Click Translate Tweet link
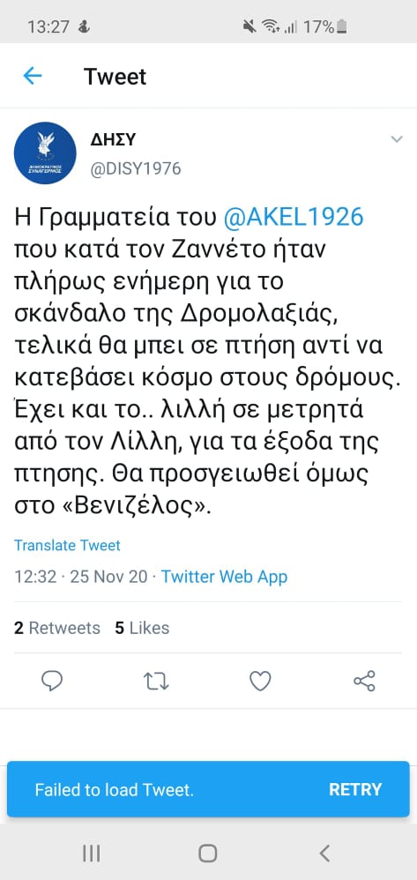Screen dimensions: 417x880 click(67, 545)
